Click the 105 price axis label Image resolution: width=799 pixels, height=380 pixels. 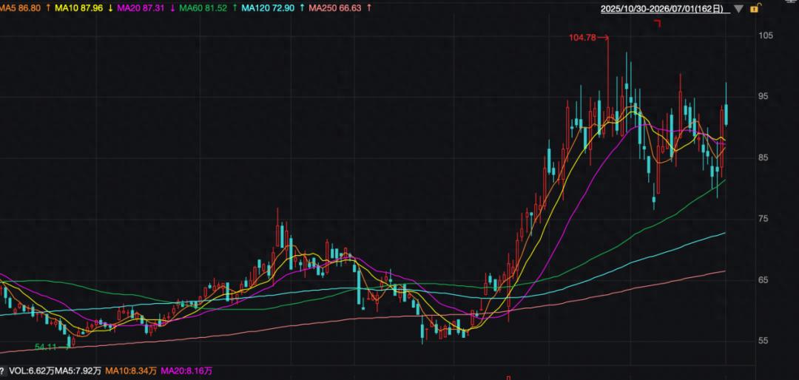(x=766, y=35)
